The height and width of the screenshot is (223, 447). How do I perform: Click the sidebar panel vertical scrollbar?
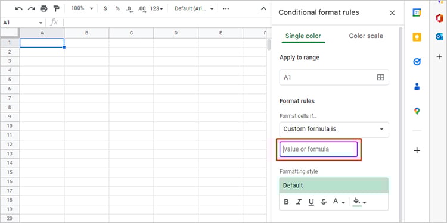[x=401, y=125]
